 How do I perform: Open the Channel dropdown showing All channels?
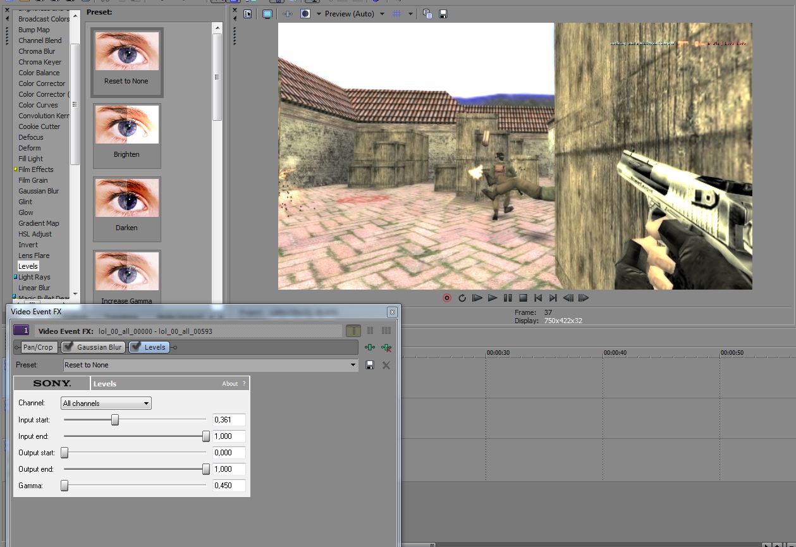tap(106, 403)
